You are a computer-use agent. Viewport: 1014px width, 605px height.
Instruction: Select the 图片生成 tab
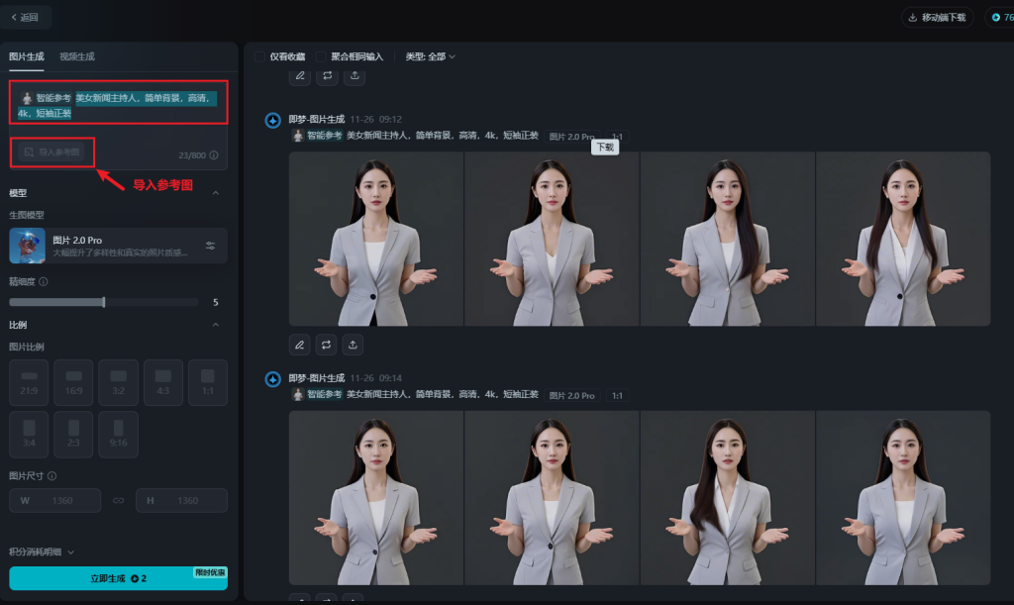click(27, 56)
